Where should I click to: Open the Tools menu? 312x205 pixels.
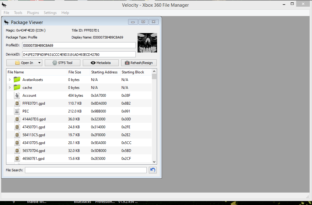click(x=18, y=13)
